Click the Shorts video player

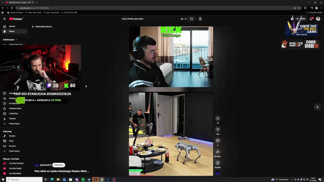pyautogui.click(x=171, y=101)
